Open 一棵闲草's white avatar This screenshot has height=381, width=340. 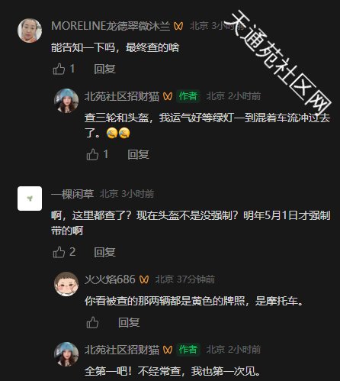30,199
